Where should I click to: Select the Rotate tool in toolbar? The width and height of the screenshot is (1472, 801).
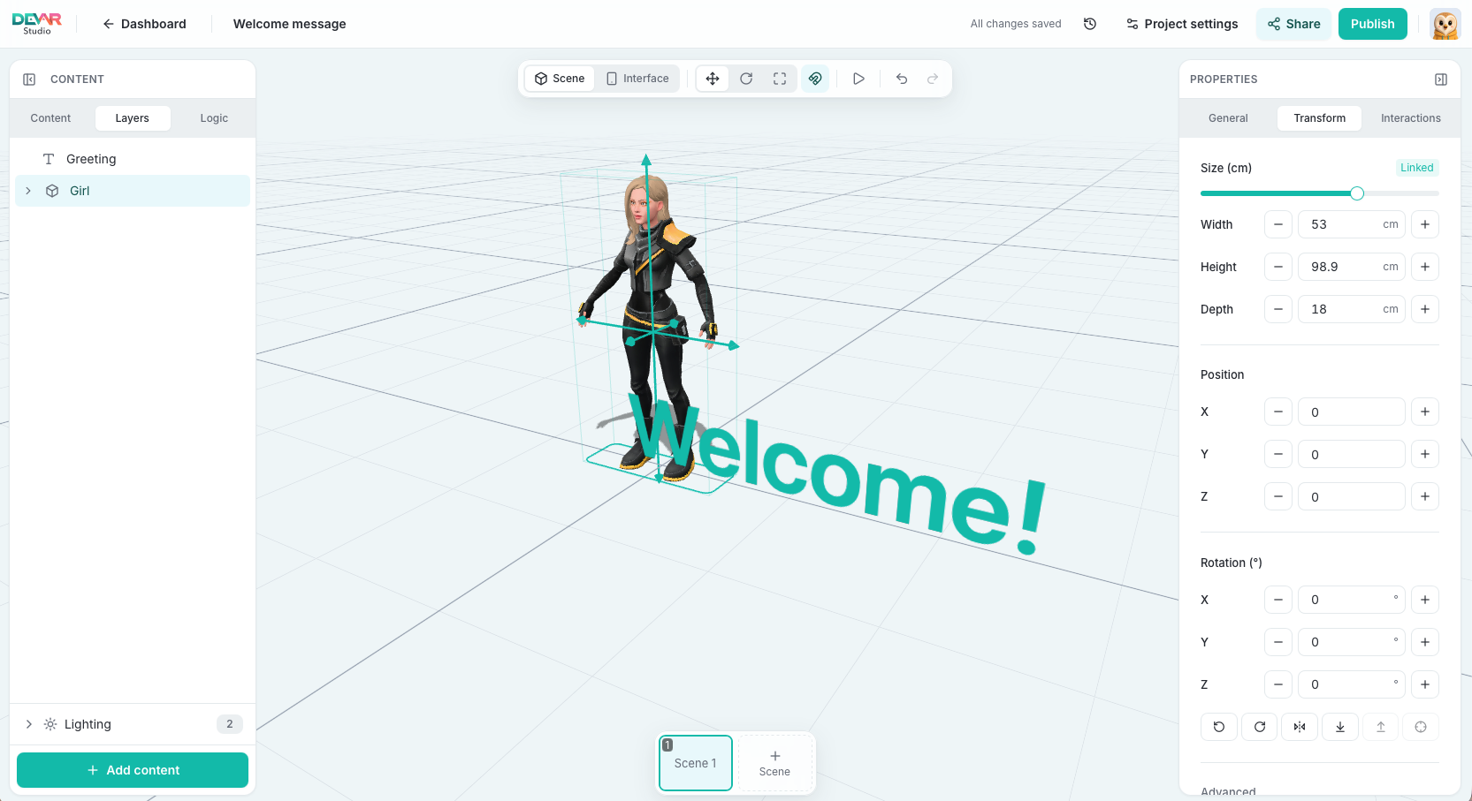pos(746,79)
